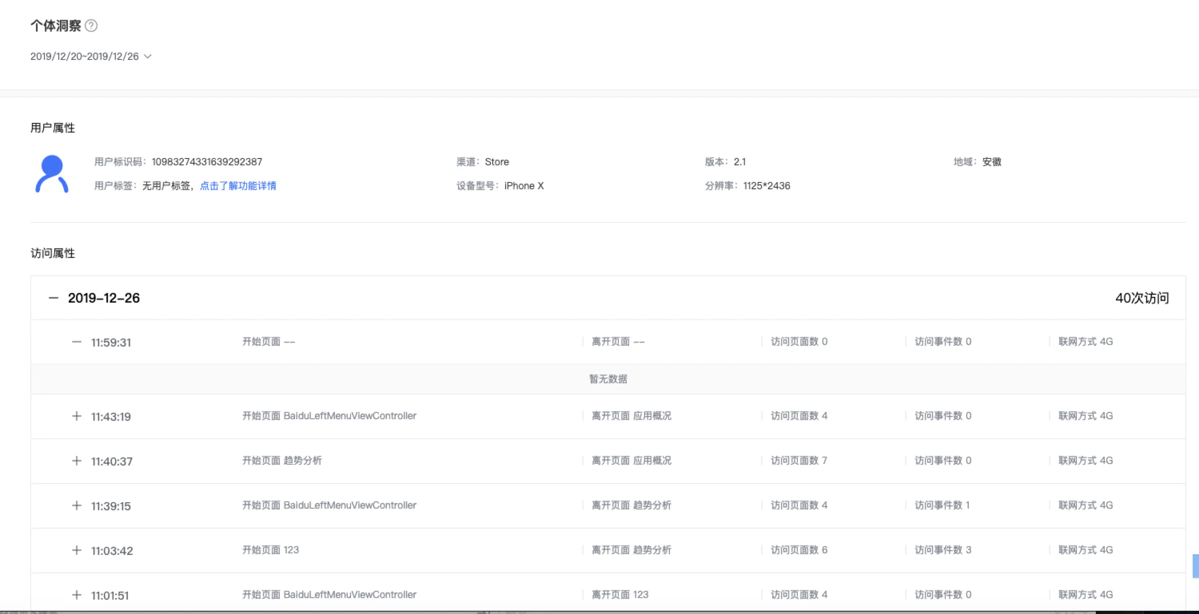Click 开始页面 趋势分析 in the 11:40:37 row
This screenshot has height=614, width=1199.
click(x=282, y=461)
